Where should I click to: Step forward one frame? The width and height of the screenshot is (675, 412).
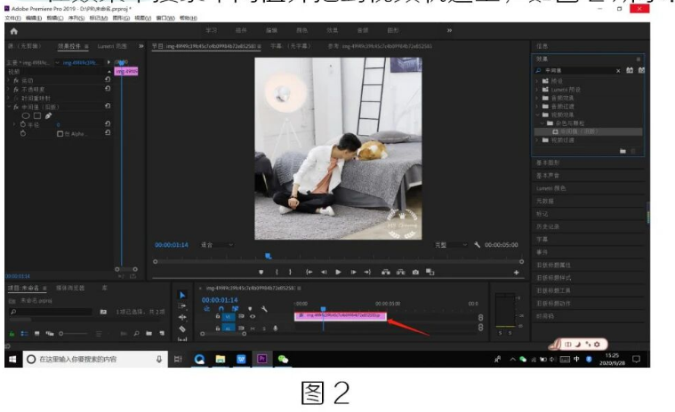tap(353, 272)
